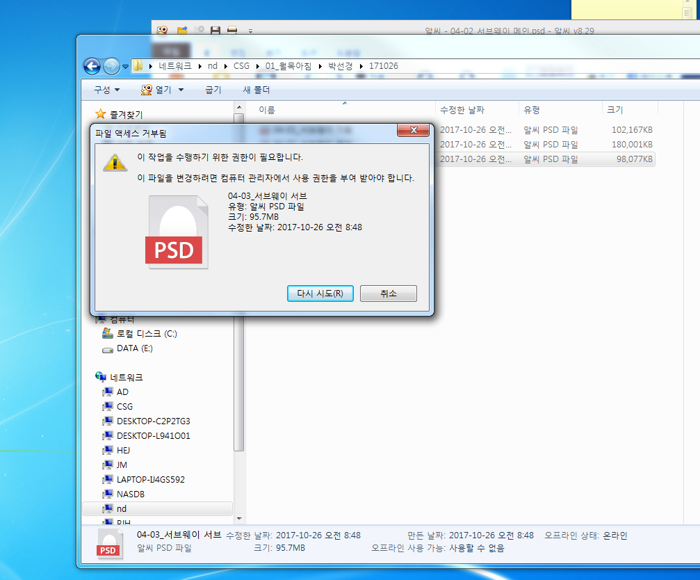Expand the breadcrumb arrow after 박선경
The image size is (700, 580).
pos(361,66)
